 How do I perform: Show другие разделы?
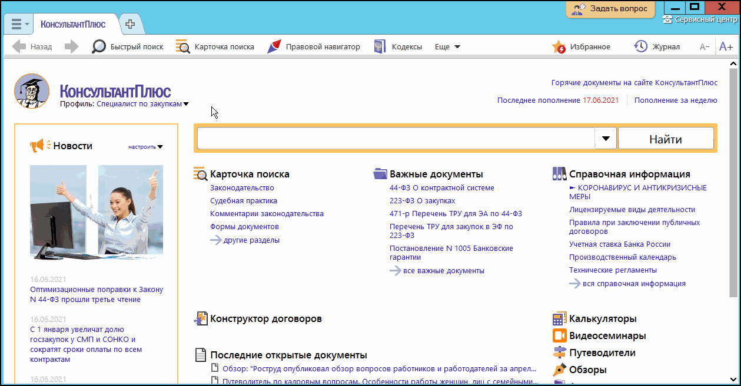coord(245,240)
